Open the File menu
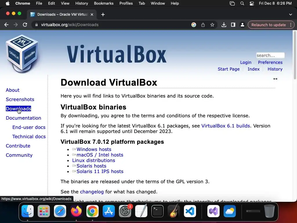297x223 pixels. (39, 3)
